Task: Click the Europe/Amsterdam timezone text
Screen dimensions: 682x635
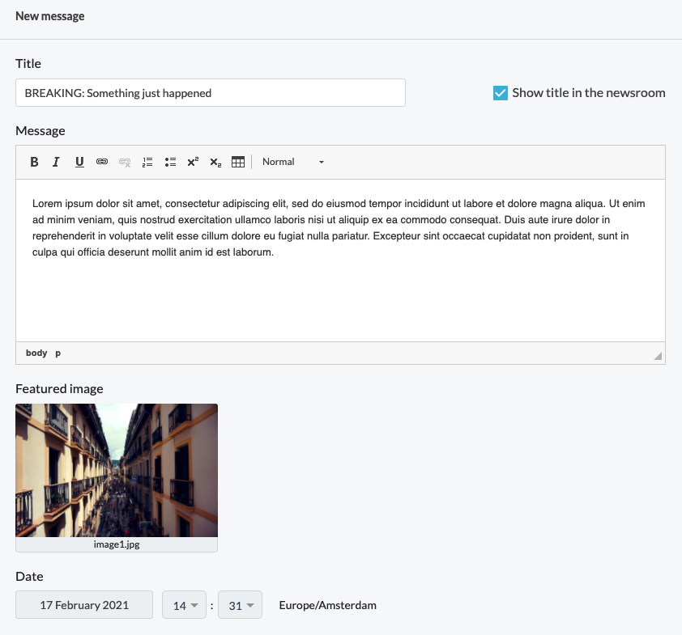Action: tap(327, 605)
